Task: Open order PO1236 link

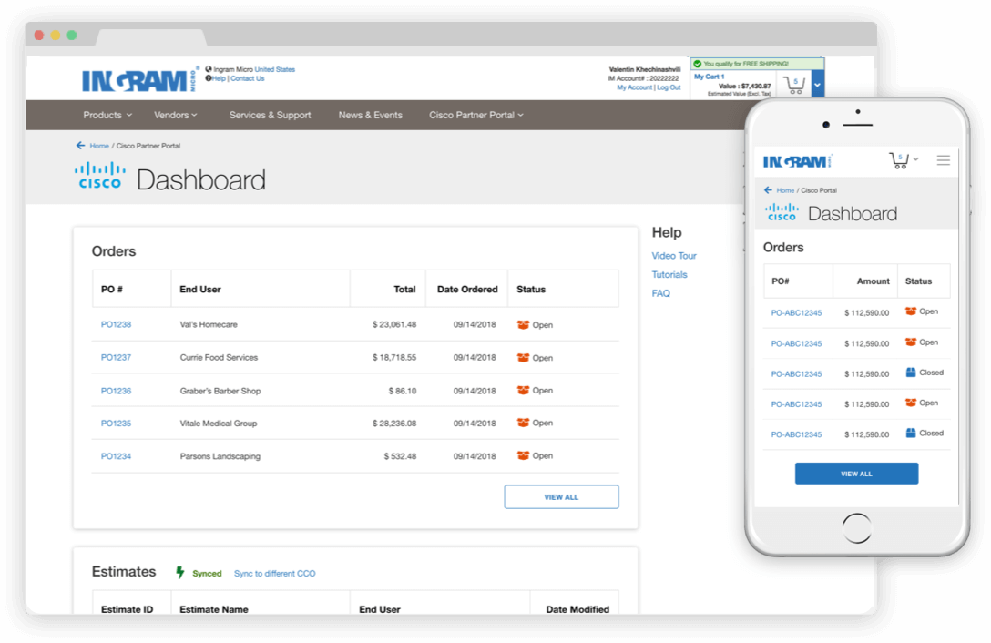Action: [116, 391]
